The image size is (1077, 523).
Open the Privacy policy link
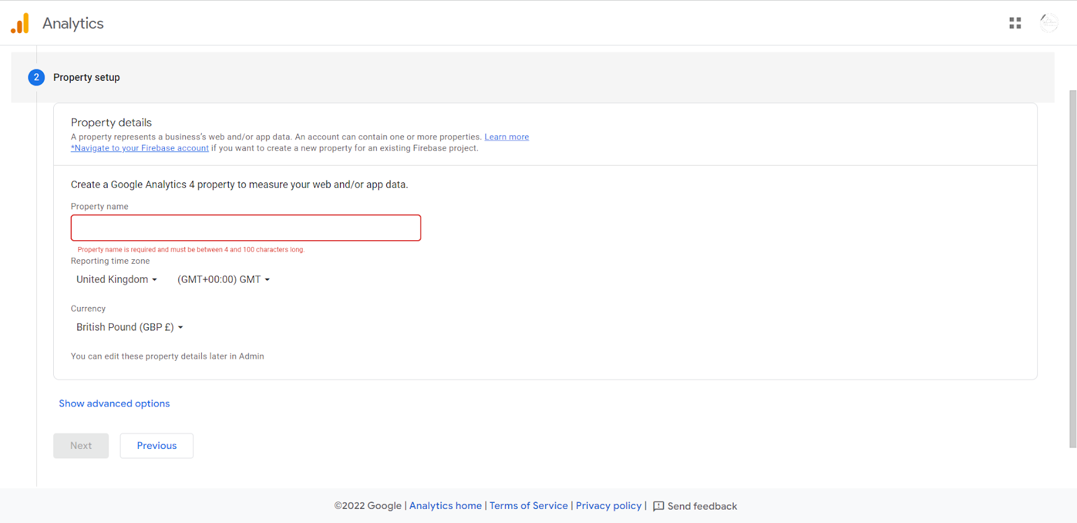click(609, 505)
